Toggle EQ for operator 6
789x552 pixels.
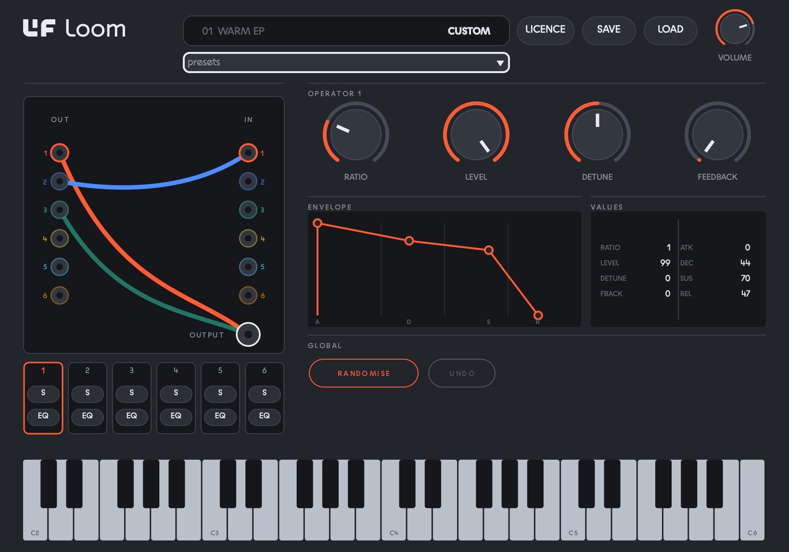point(264,416)
